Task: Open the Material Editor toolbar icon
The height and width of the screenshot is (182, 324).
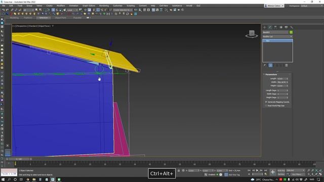Action: (167, 10)
